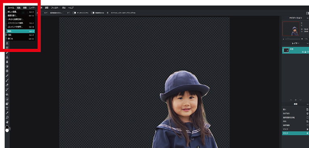Select the blur droplet tool

(x=7, y=62)
